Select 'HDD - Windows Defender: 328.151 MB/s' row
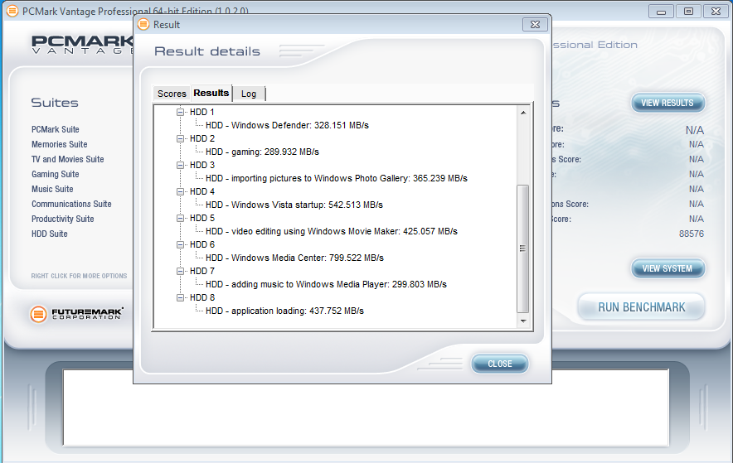 pyautogui.click(x=287, y=125)
